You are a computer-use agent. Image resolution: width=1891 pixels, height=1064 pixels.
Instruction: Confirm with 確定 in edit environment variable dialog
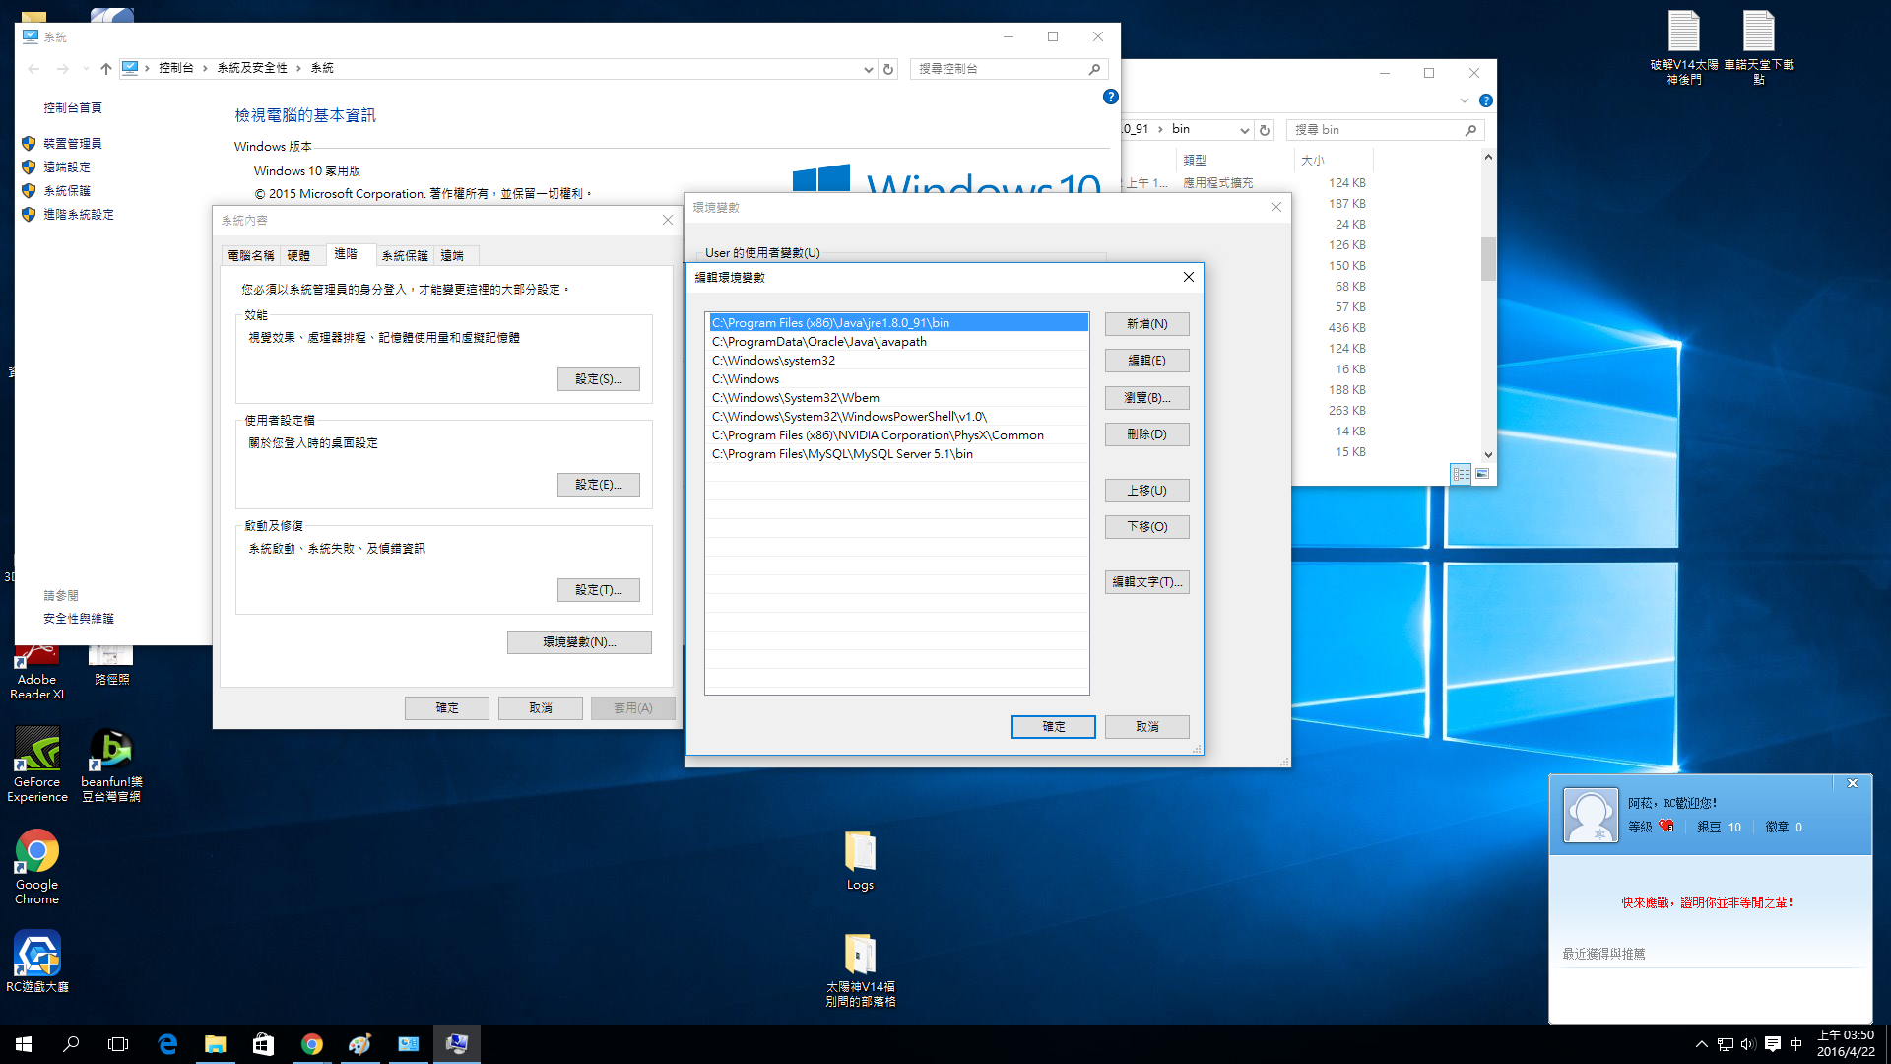click(1053, 727)
